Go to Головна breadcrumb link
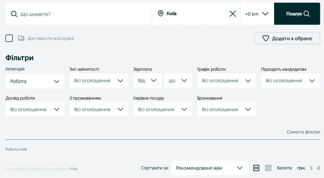The height and width of the screenshot is (178, 324). [12, 169]
